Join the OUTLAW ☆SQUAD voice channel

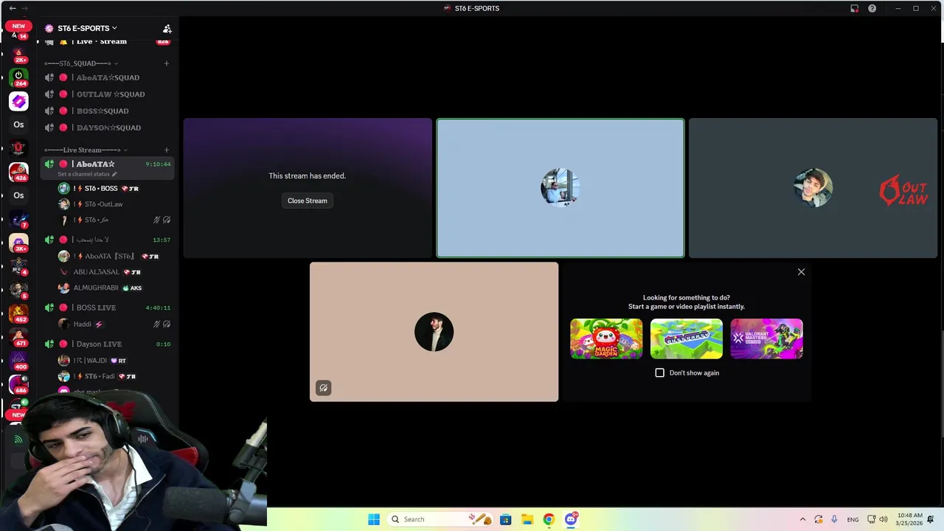108,94
